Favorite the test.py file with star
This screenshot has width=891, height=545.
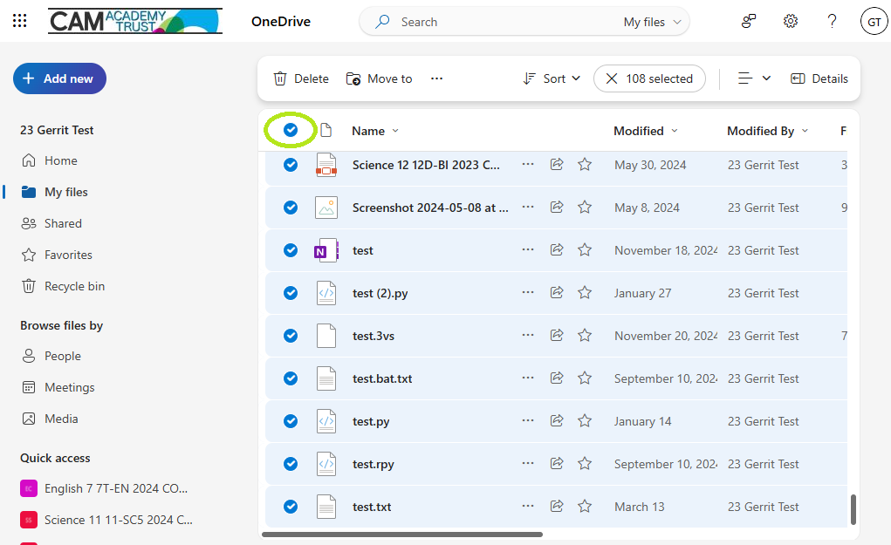click(585, 420)
